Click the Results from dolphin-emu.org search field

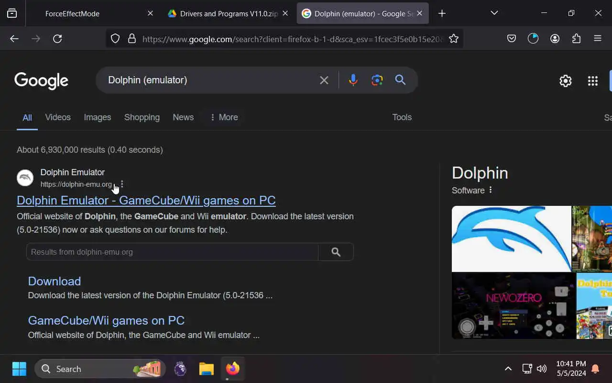point(172,252)
